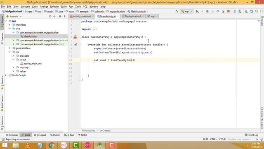This screenshot has height=149, width=264.
Task: Open the Build tool window
Action: pyautogui.click(x=26, y=135)
